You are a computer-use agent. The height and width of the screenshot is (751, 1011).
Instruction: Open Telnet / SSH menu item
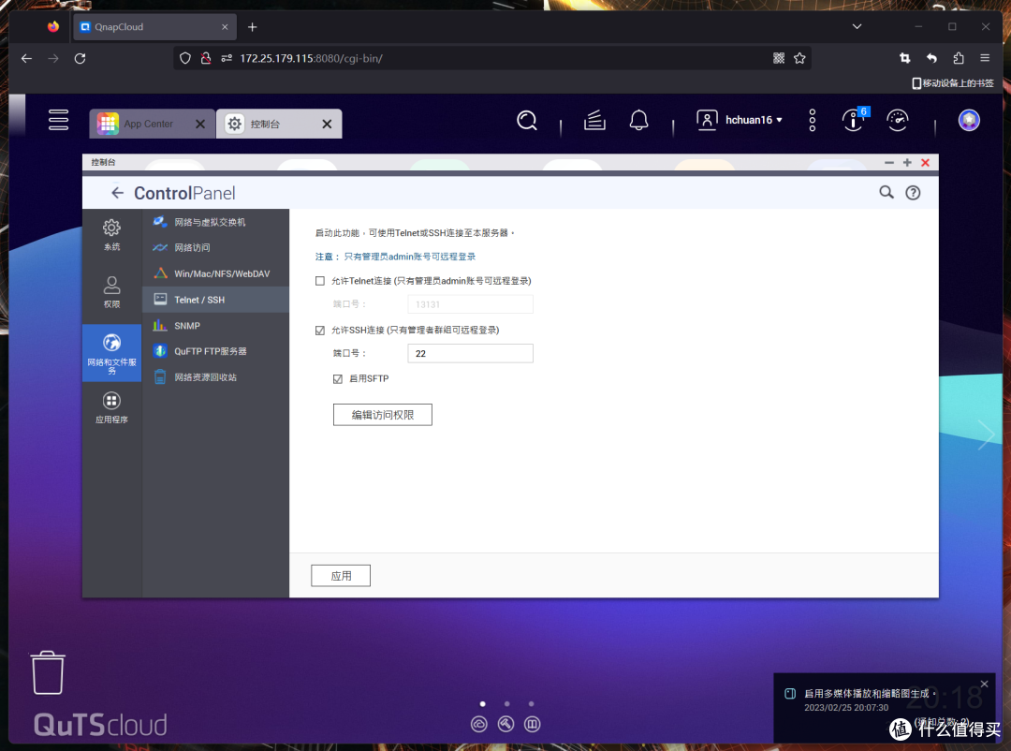pos(215,300)
